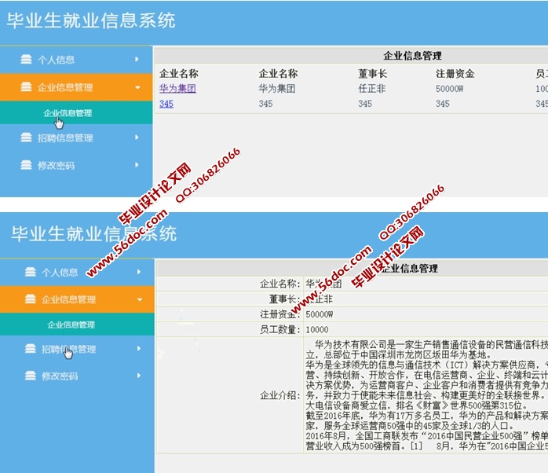Expand 个人信息 arrow in top sidebar

(137, 60)
